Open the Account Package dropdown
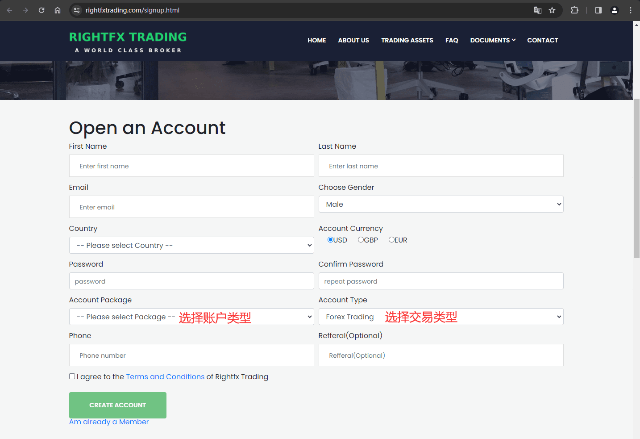The image size is (640, 439). (191, 317)
